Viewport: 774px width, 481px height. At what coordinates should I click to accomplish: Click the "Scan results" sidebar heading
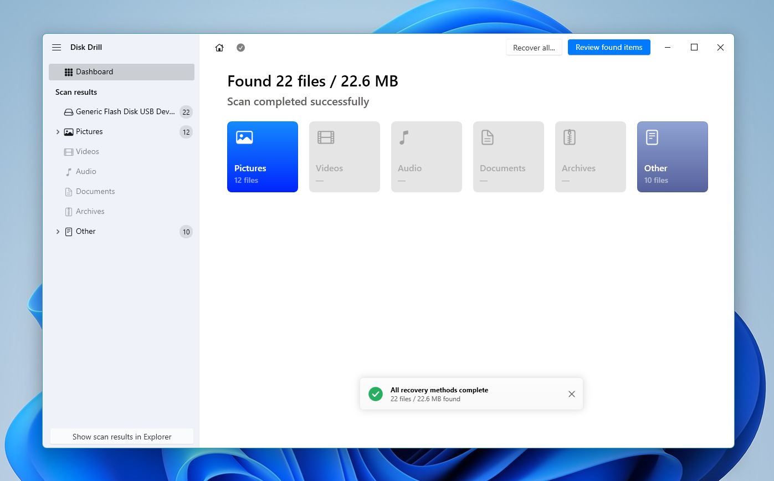click(x=76, y=92)
